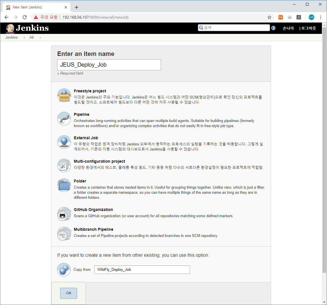Image resolution: width=327 pixels, height=305 pixels.
Task: Click the 로그아웃 logout link
Action: (308, 28)
